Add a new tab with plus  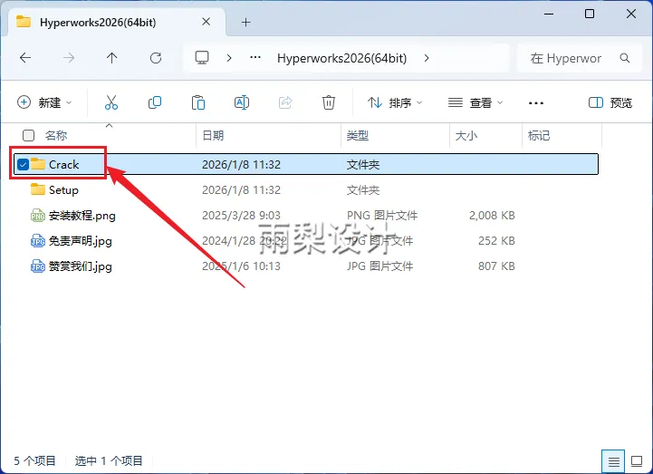(x=246, y=22)
